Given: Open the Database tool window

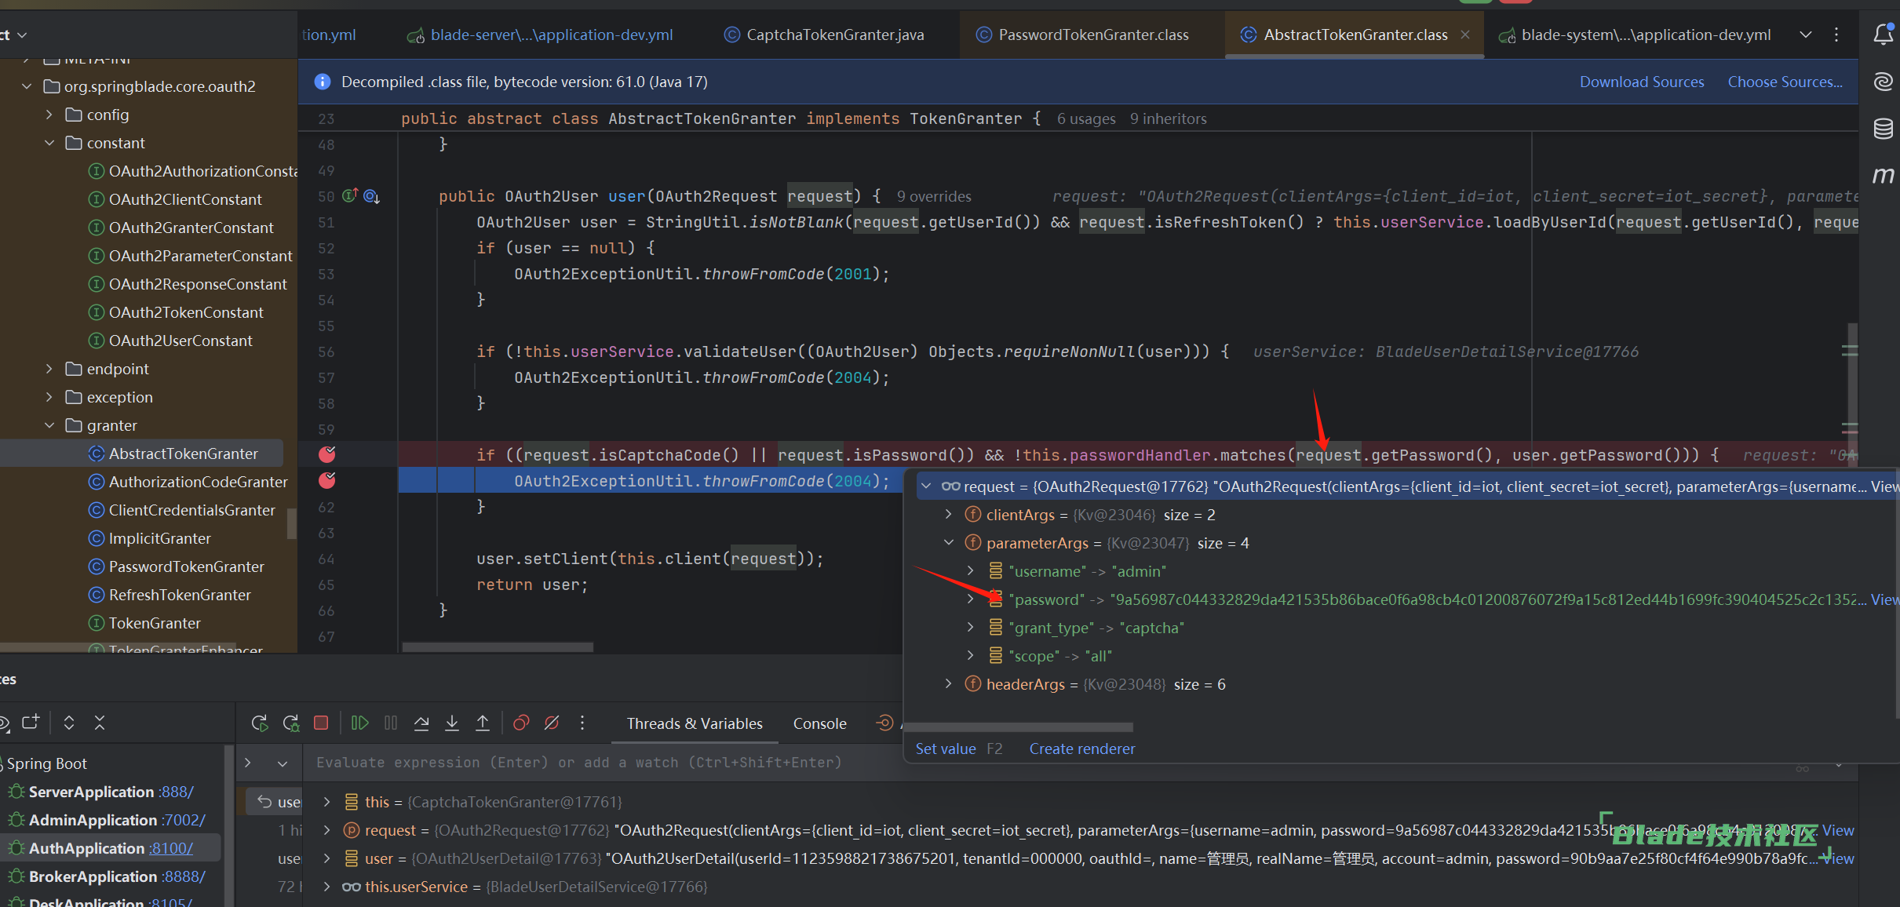Looking at the screenshot, I should [x=1883, y=129].
